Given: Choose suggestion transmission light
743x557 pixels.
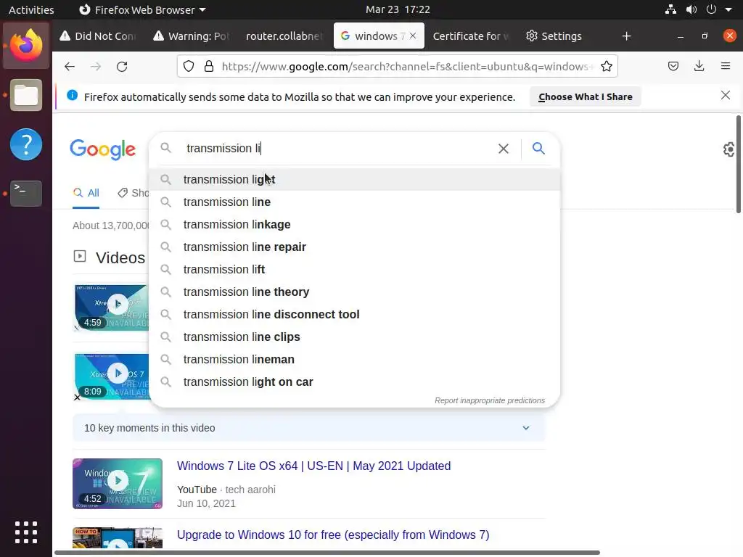Looking at the screenshot, I should [x=354, y=180].
